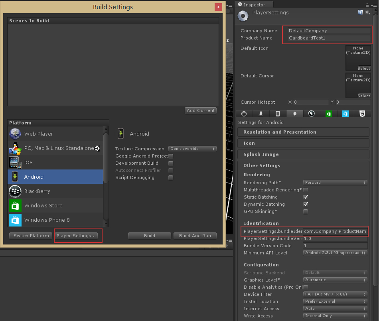Enable Google Android Project checkbox
379x321 pixels.
click(x=171, y=156)
